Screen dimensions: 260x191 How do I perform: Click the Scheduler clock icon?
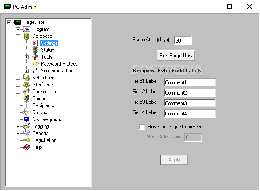pyautogui.click(x=26, y=78)
